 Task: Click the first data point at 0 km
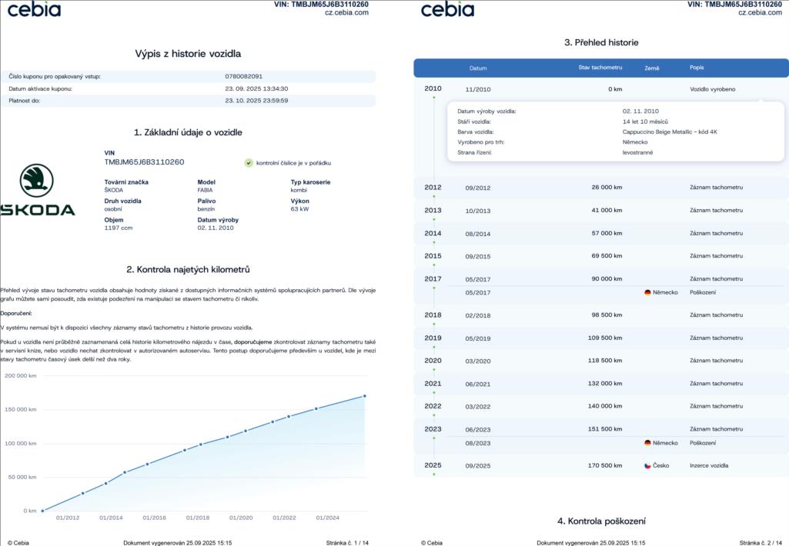tap(42, 510)
